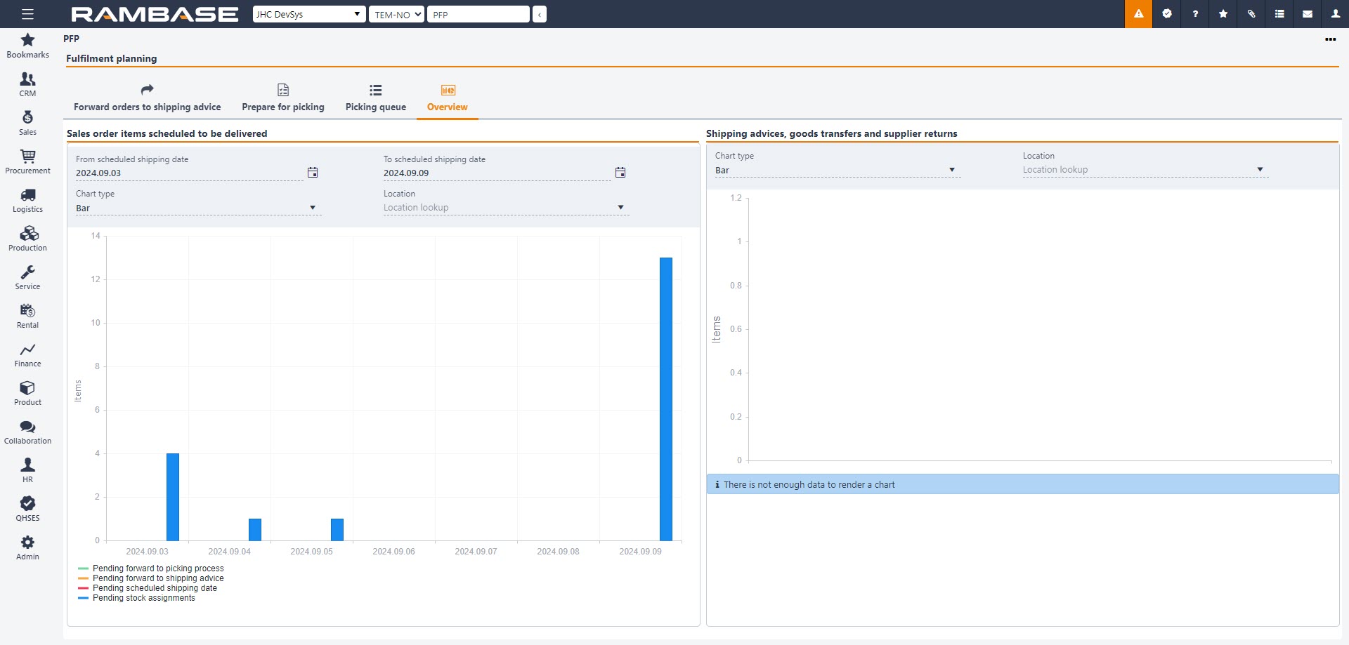Open the hamburger navigation menu

[x=27, y=14]
